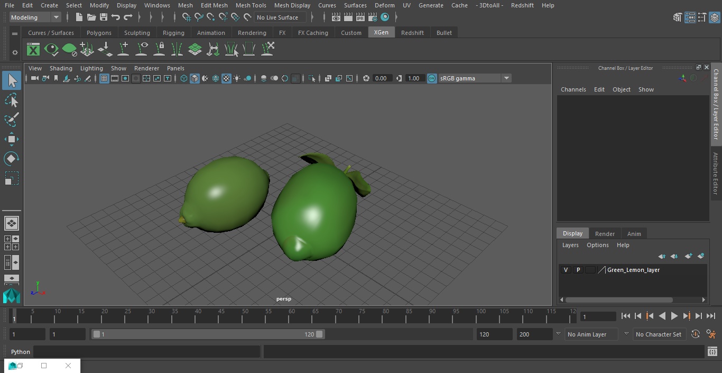Click the save scene disk icon
722x373 pixels.
pyautogui.click(x=103, y=17)
